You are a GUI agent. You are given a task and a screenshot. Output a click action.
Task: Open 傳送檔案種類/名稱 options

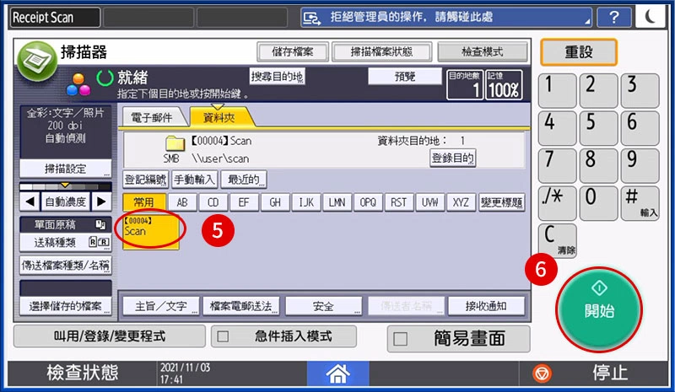(66, 266)
